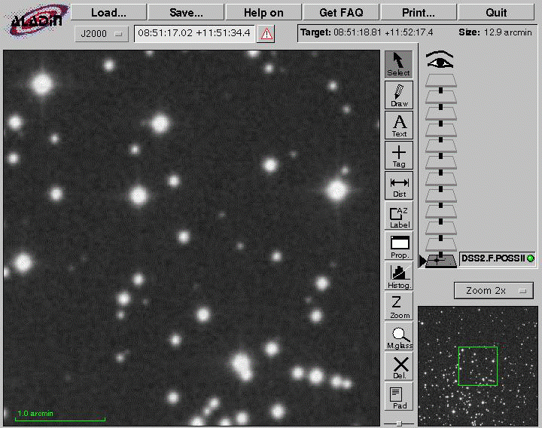The height and width of the screenshot is (428, 542).
Task: Toggle the eye visibility icon above planes
Action: 440,60
